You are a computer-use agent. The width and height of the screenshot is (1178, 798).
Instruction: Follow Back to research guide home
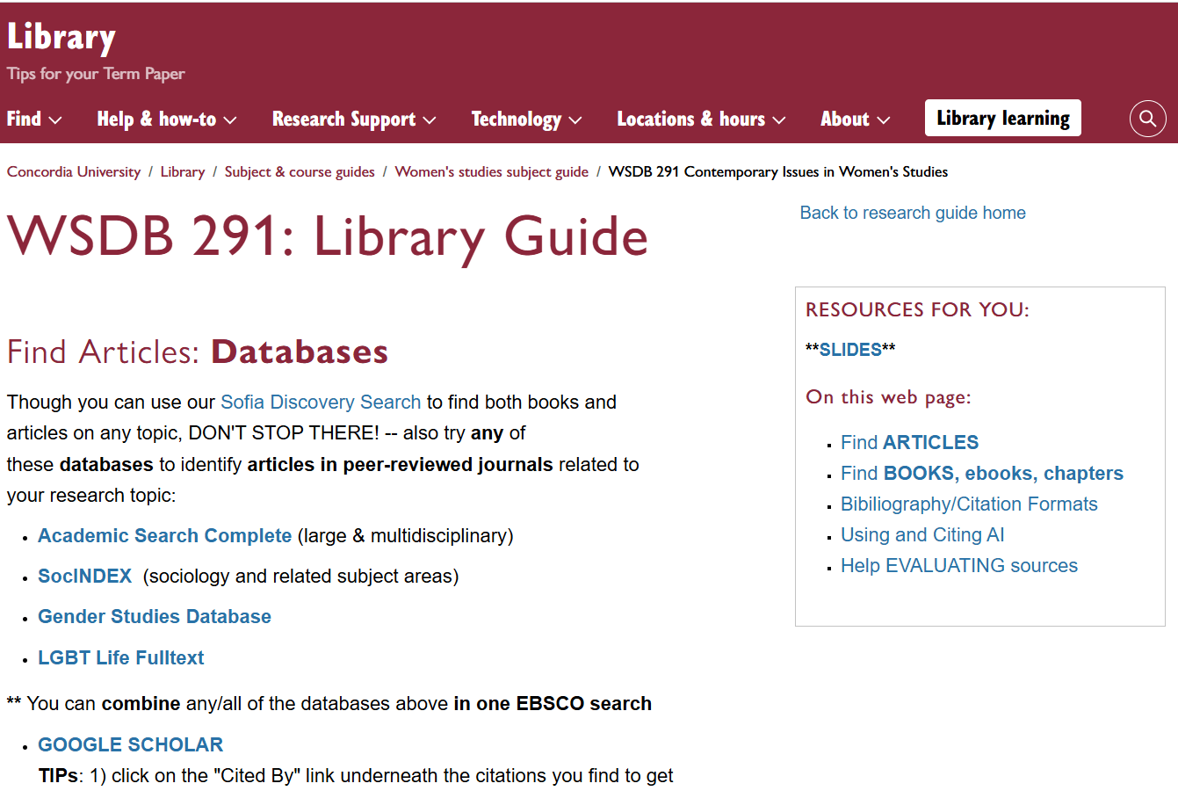pyautogui.click(x=912, y=212)
